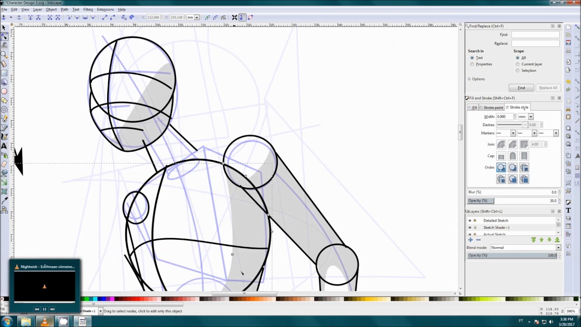Lower layer to bottom

[x=557, y=240]
